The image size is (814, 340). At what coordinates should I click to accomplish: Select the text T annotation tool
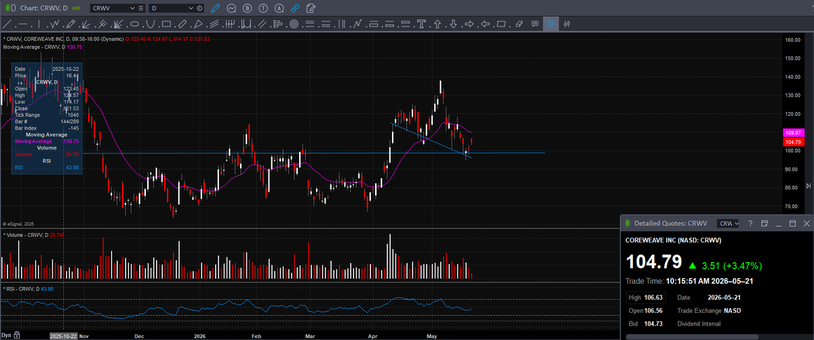pyautogui.click(x=421, y=24)
